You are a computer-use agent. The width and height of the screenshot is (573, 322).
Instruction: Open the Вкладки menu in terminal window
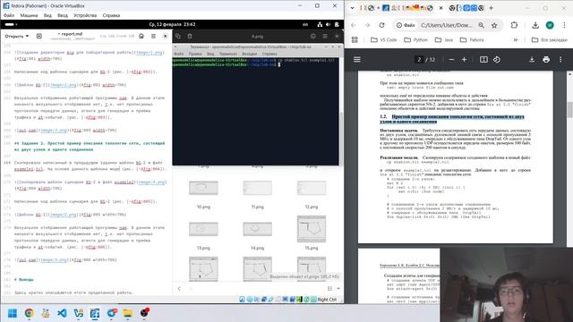[x=249, y=54]
